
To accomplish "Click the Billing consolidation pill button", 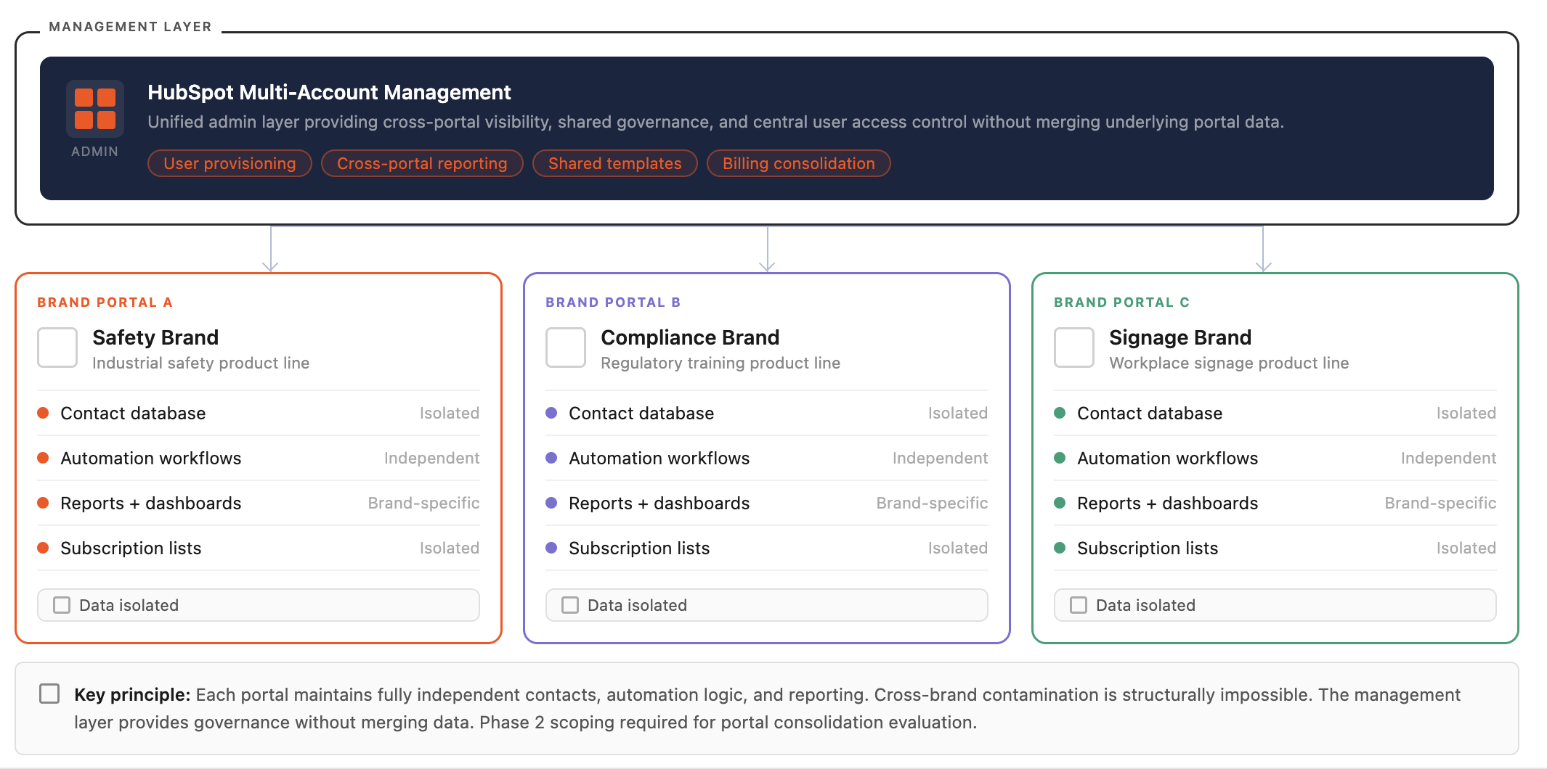I will 798,163.
